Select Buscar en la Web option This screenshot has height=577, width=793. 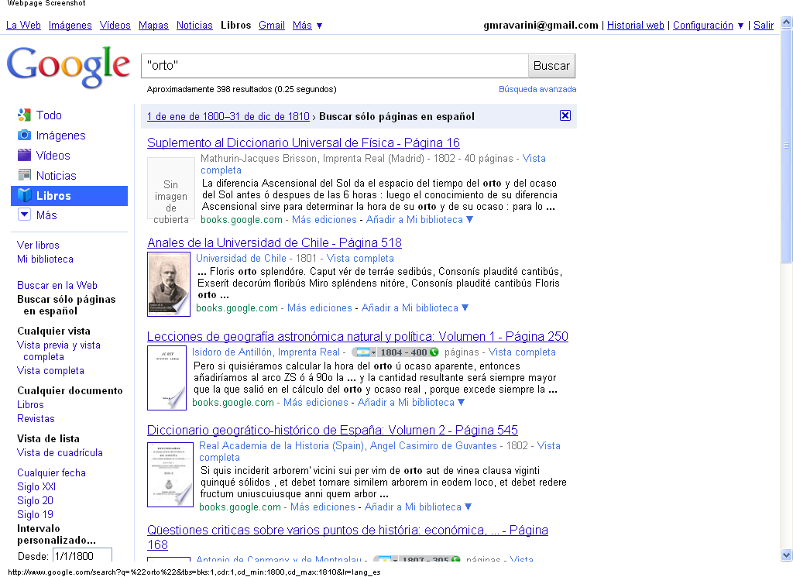(57, 285)
